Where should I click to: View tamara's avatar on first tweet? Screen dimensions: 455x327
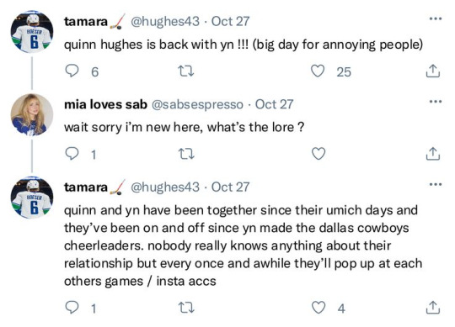[x=32, y=32]
